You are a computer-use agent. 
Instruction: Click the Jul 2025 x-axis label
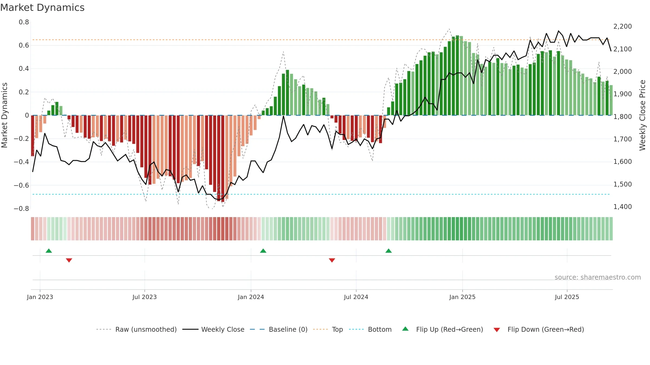pyautogui.click(x=567, y=297)
